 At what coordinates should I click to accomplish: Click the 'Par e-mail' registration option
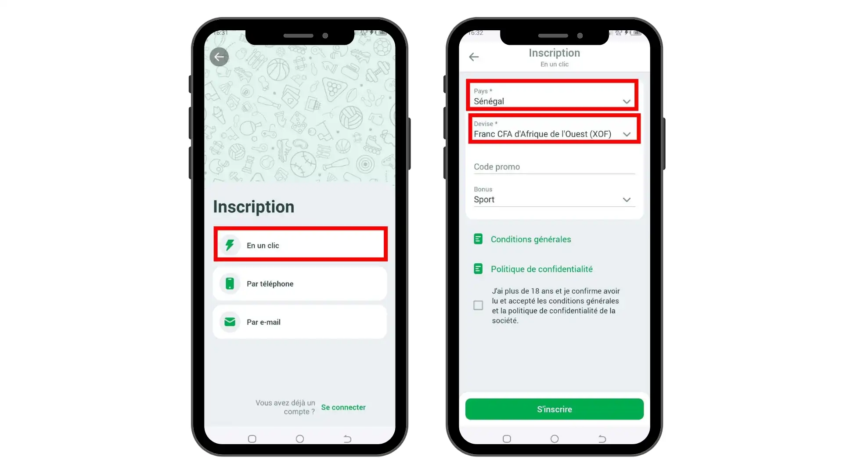[x=300, y=322]
